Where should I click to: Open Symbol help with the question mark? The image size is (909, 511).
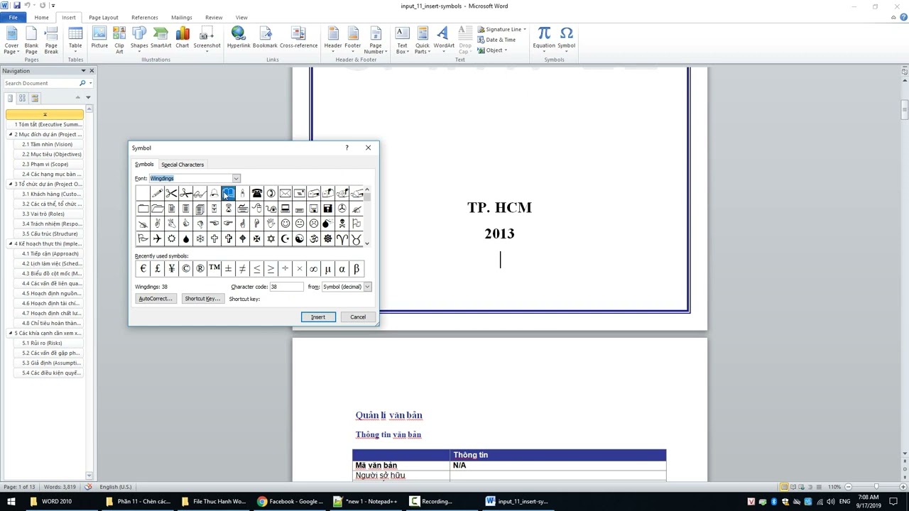(347, 148)
